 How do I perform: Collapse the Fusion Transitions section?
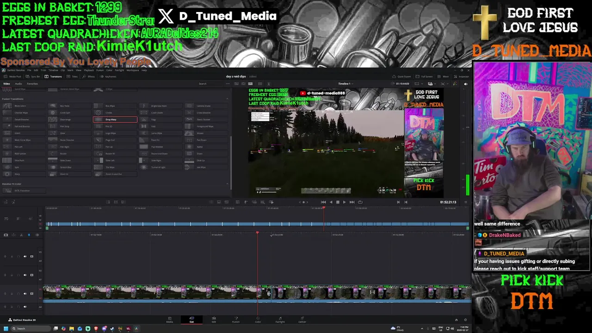coord(227,99)
